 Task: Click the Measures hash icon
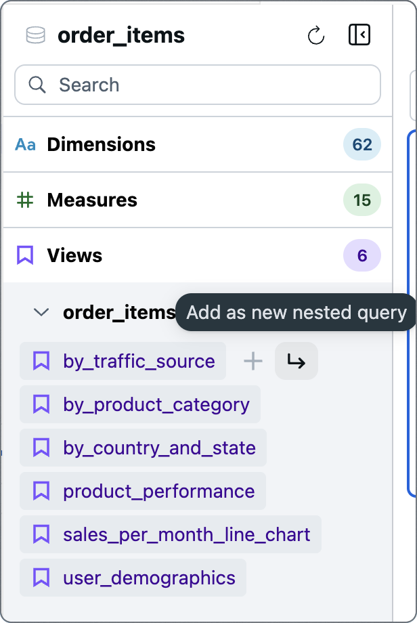coord(26,200)
